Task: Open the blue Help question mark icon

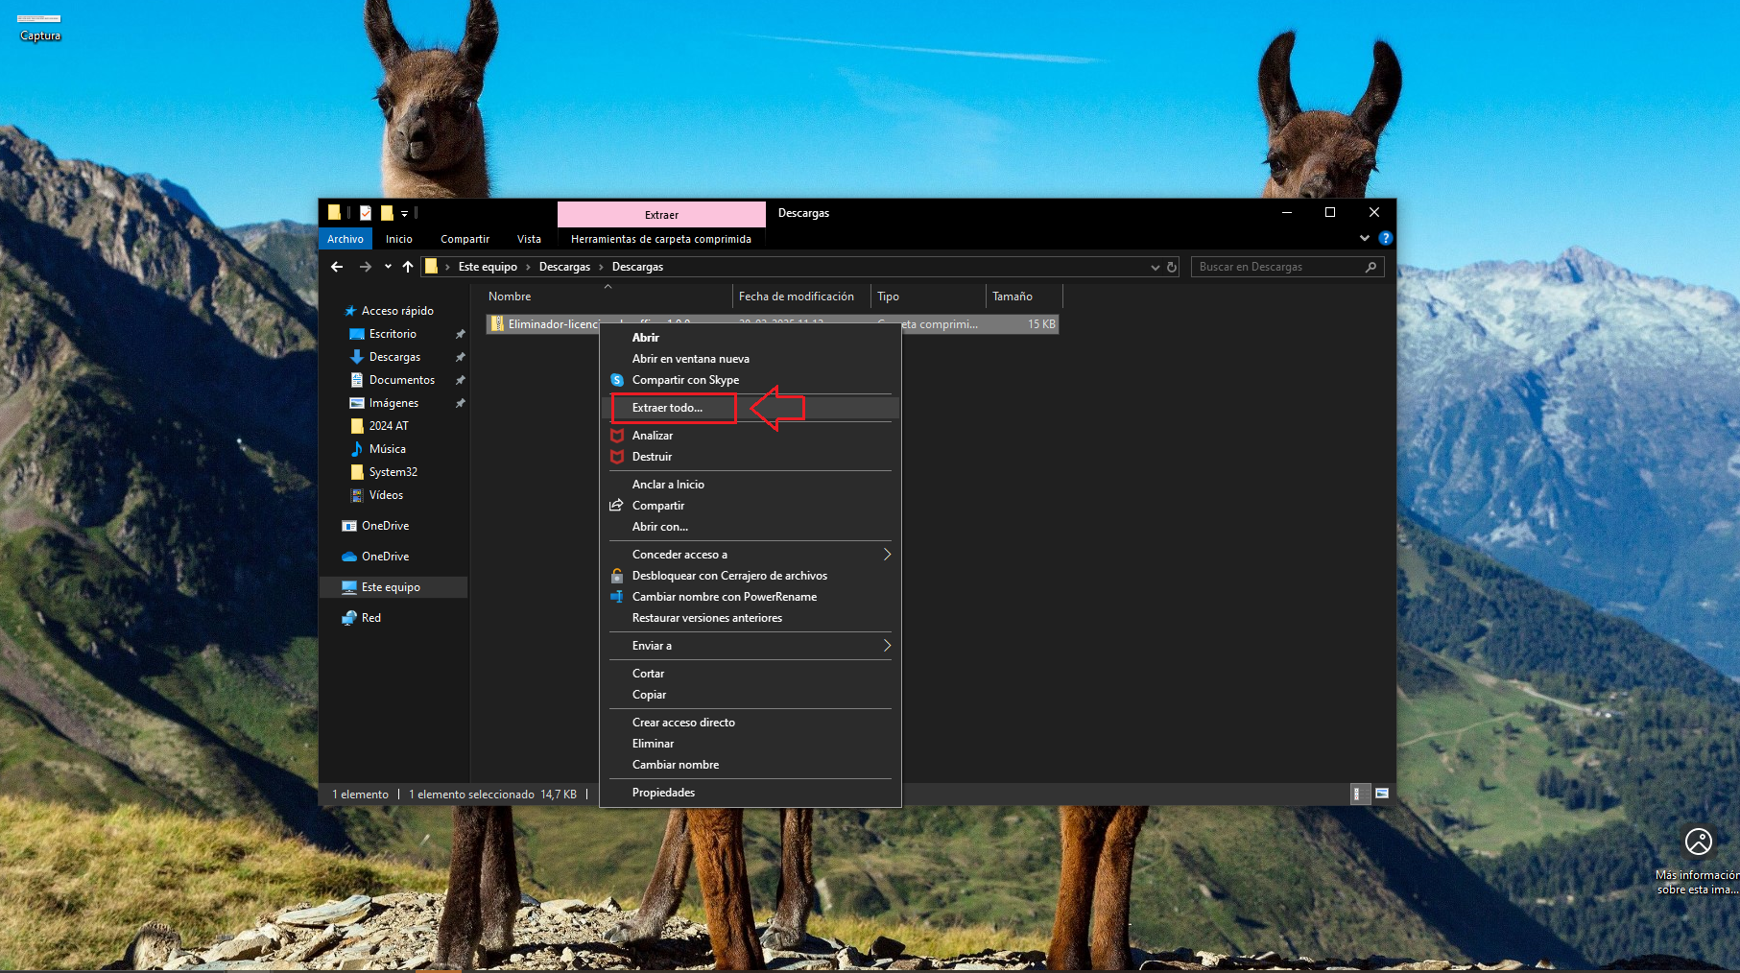Action: coord(1385,238)
